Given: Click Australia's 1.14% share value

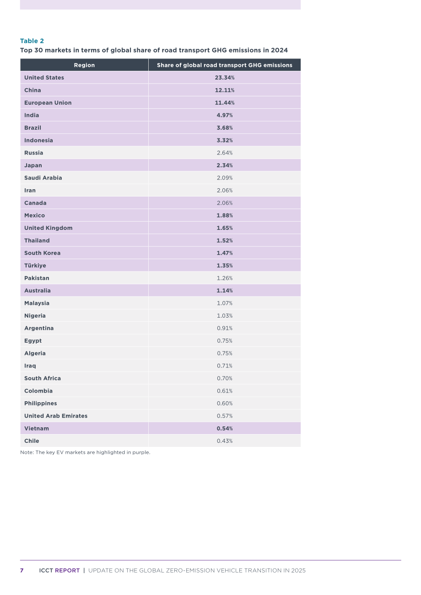Looking at the screenshot, I should pos(225,291).
